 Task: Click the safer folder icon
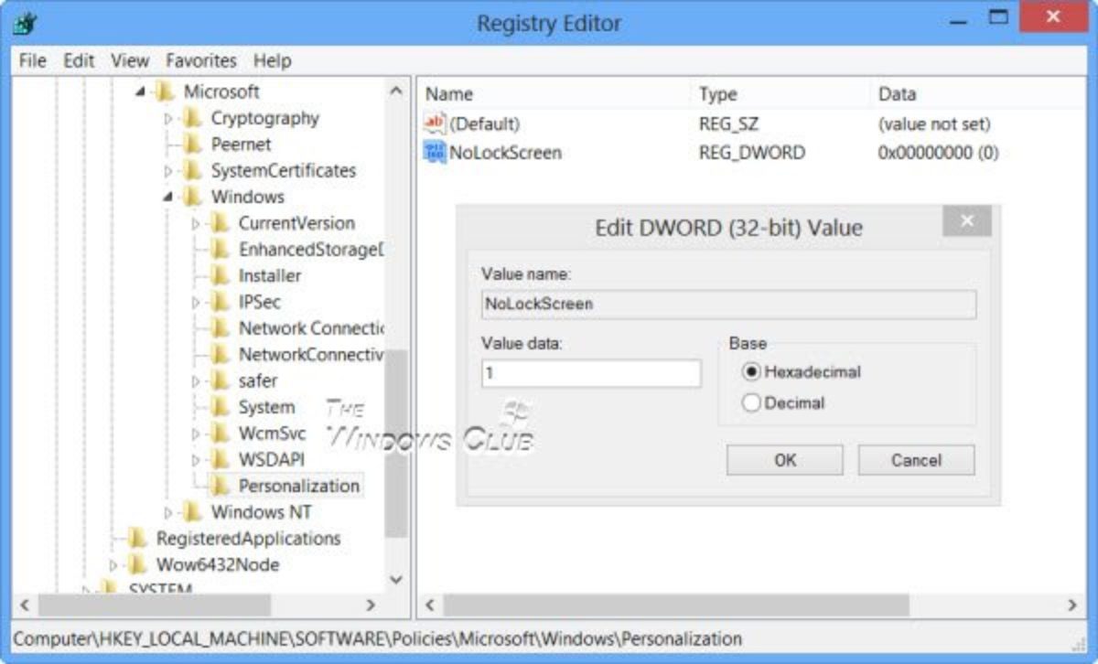[220, 381]
